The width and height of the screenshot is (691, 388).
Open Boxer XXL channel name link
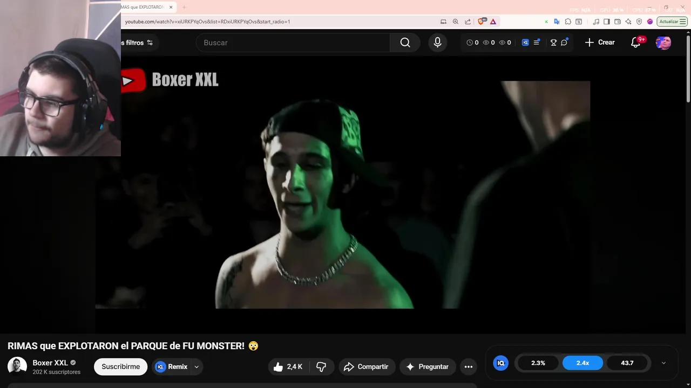[50, 363]
